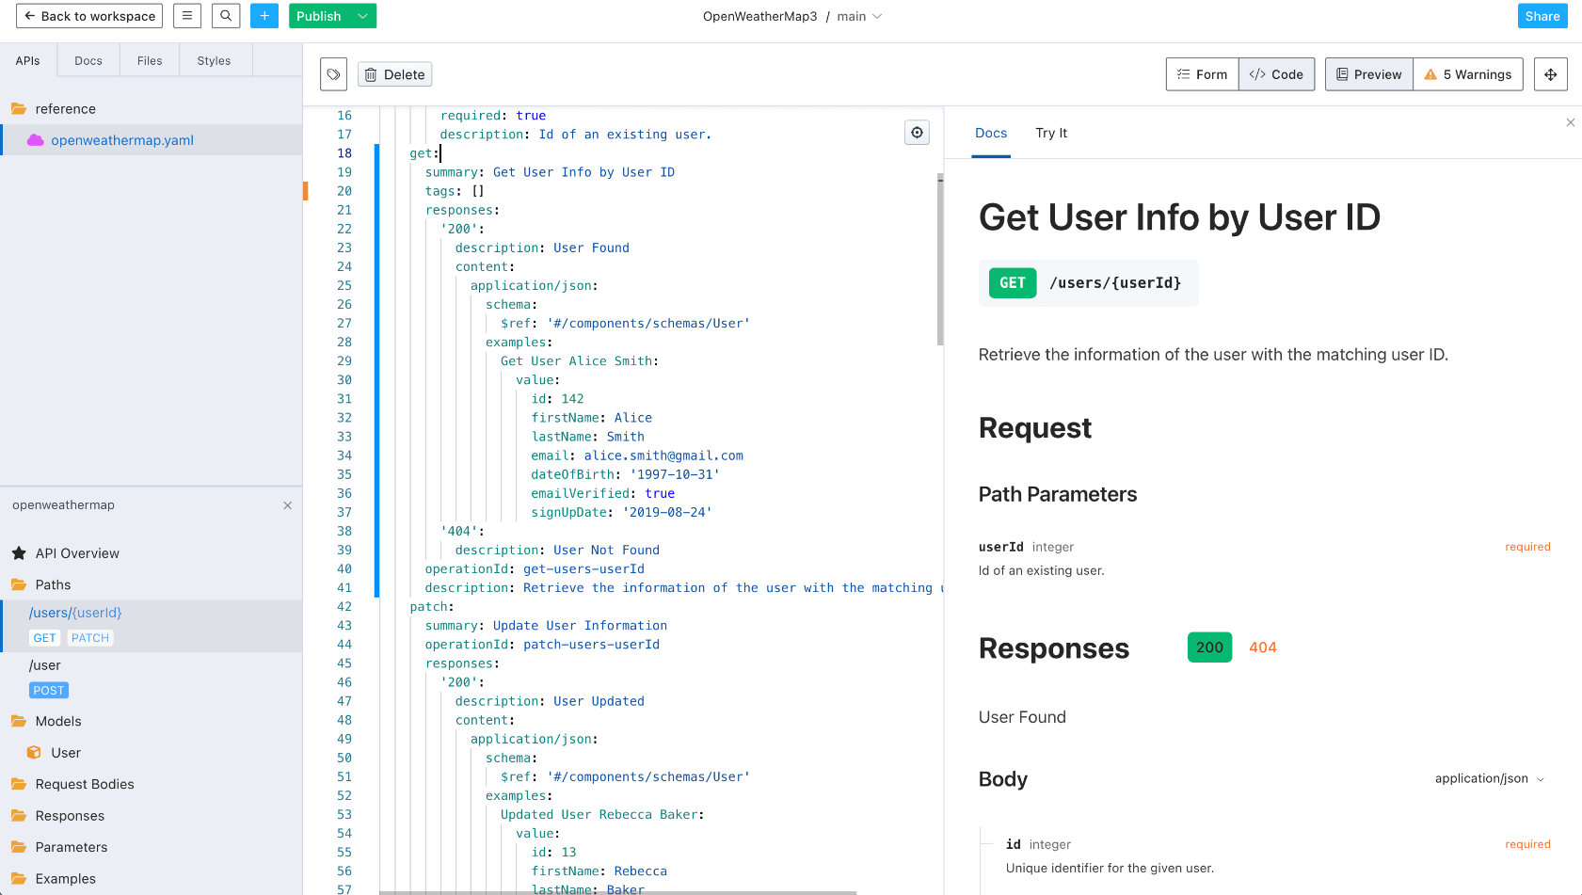Click the editor vertical scrollbar
Viewport: 1582px width, 895px height.
[x=940, y=260]
